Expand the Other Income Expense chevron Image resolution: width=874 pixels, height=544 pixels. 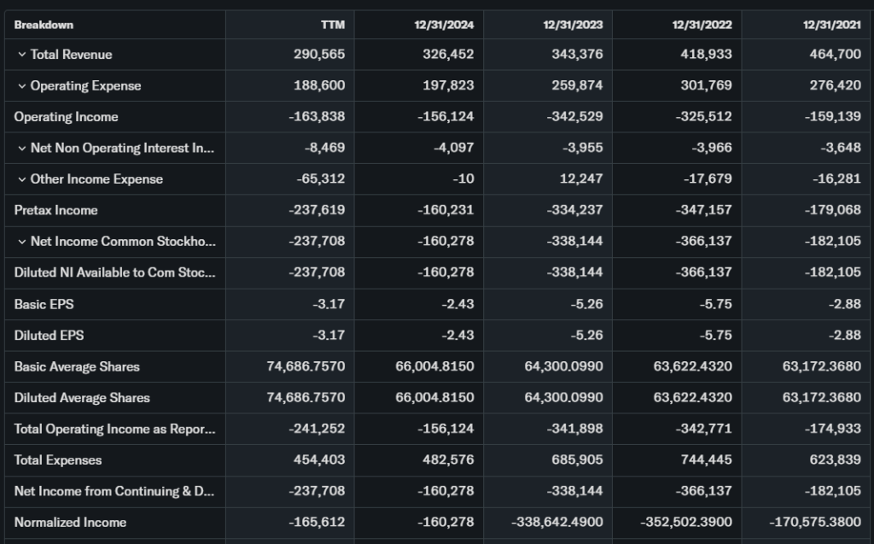[21, 179]
